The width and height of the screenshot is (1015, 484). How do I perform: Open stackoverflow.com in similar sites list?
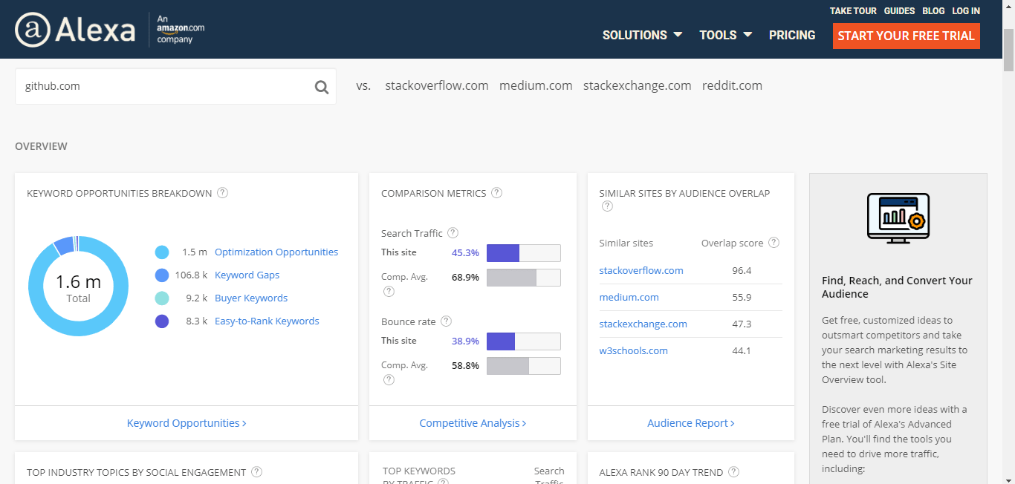[x=641, y=270]
